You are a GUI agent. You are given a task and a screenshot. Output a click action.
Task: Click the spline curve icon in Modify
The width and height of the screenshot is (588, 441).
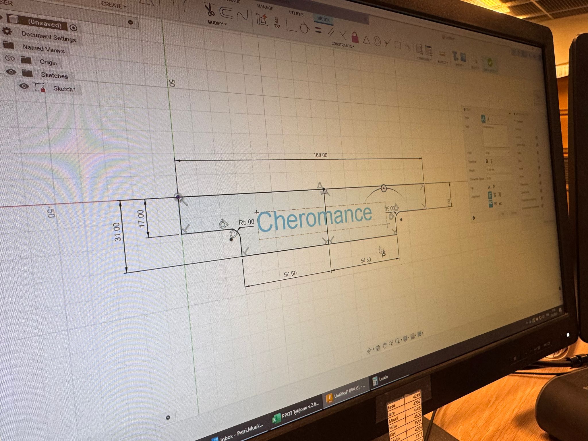point(242,16)
